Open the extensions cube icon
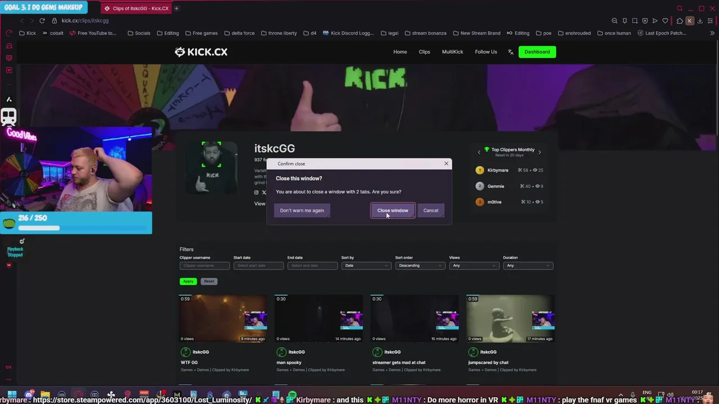The height and width of the screenshot is (404, 719). 680,21
